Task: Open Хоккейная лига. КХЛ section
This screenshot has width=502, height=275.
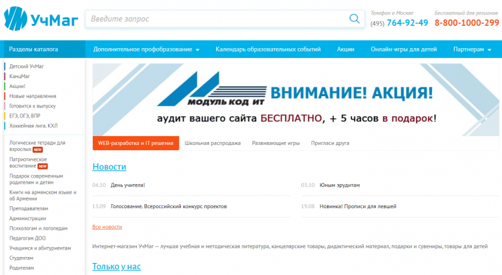Action: 33,125
